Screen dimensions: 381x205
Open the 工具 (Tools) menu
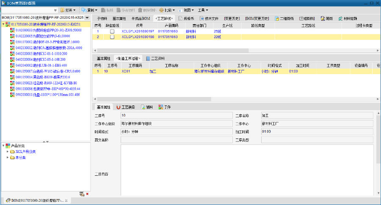[204, 10]
